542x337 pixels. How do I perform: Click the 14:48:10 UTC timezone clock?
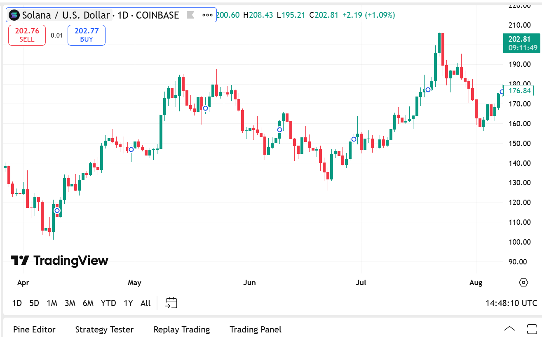(x=511, y=303)
